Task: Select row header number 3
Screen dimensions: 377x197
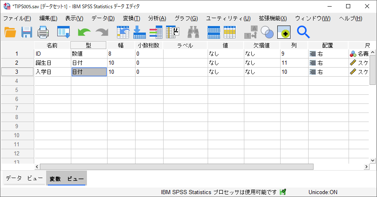Action: click(x=17, y=72)
